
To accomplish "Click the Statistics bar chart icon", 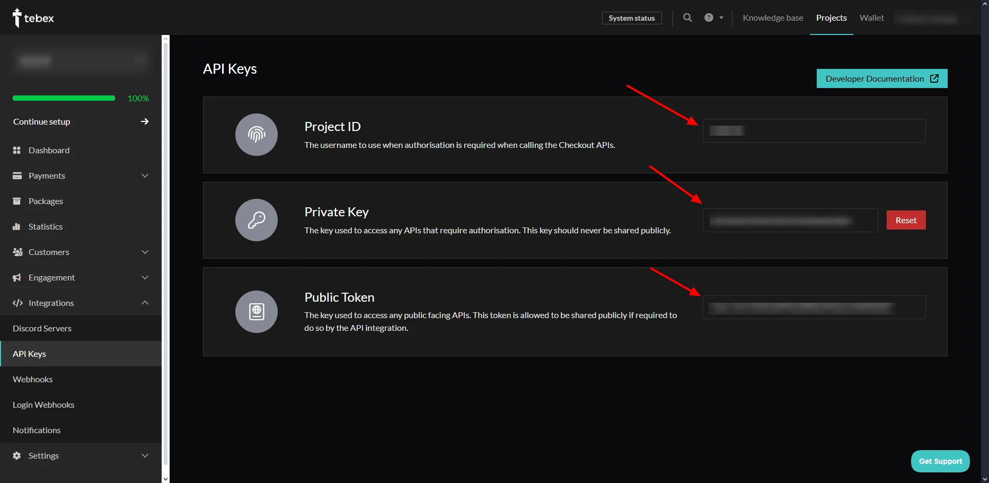I will tap(16, 227).
